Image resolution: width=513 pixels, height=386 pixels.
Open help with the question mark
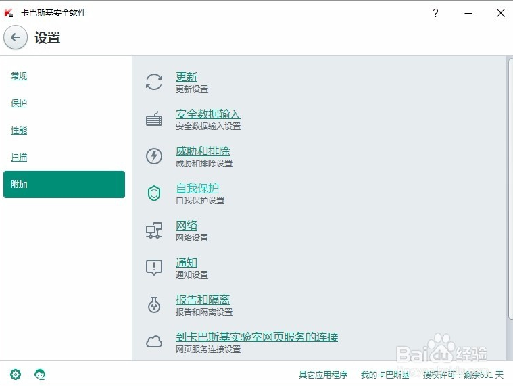(x=435, y=13)
